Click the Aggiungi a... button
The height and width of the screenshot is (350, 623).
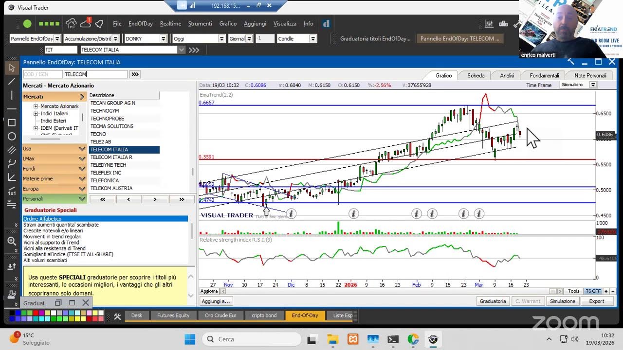click(216, 301)
